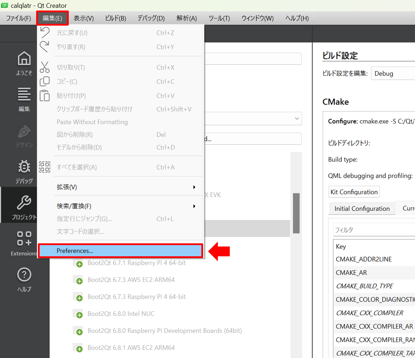The width and height of the screenshot is (415, 358).
Task: Select Boot2Qt 6.8.0 Raspberry Pi Development Boards kit
Action: tap(165, 331)
